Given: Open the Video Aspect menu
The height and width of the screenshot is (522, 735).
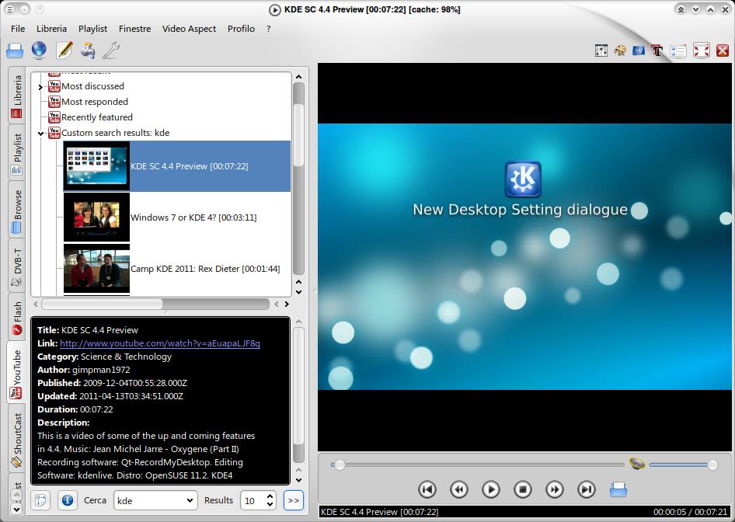Looking at the screenshot, I should point(189,29).
